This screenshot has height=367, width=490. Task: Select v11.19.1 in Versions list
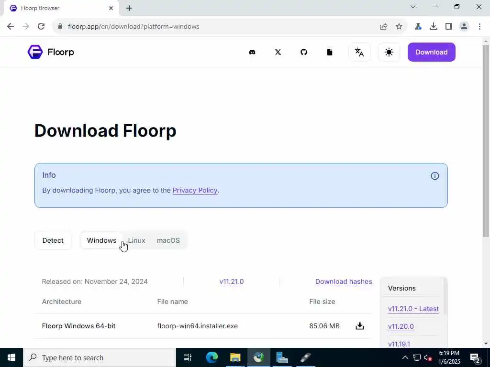(399, 344)
